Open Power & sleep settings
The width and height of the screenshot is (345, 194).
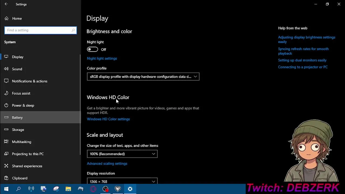click(x=40, y=105)
